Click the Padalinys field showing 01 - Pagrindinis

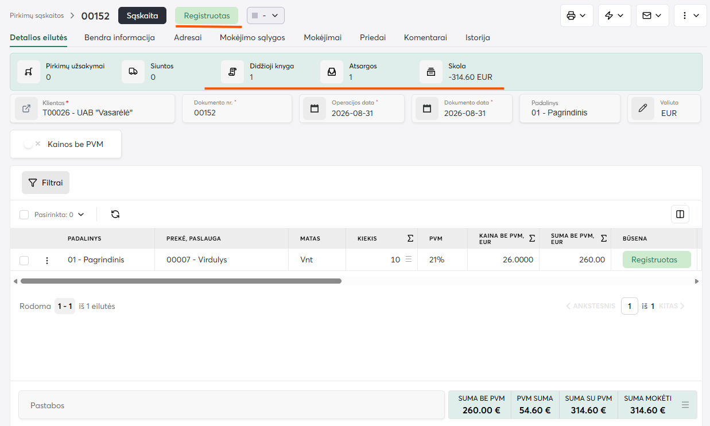(570, 109)
